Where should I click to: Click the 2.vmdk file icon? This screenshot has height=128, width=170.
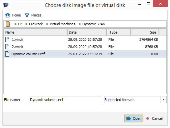(x=7, y=47)
